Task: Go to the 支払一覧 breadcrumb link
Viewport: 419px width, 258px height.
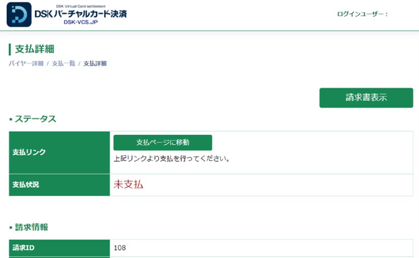Action: (x=63, y=64)
